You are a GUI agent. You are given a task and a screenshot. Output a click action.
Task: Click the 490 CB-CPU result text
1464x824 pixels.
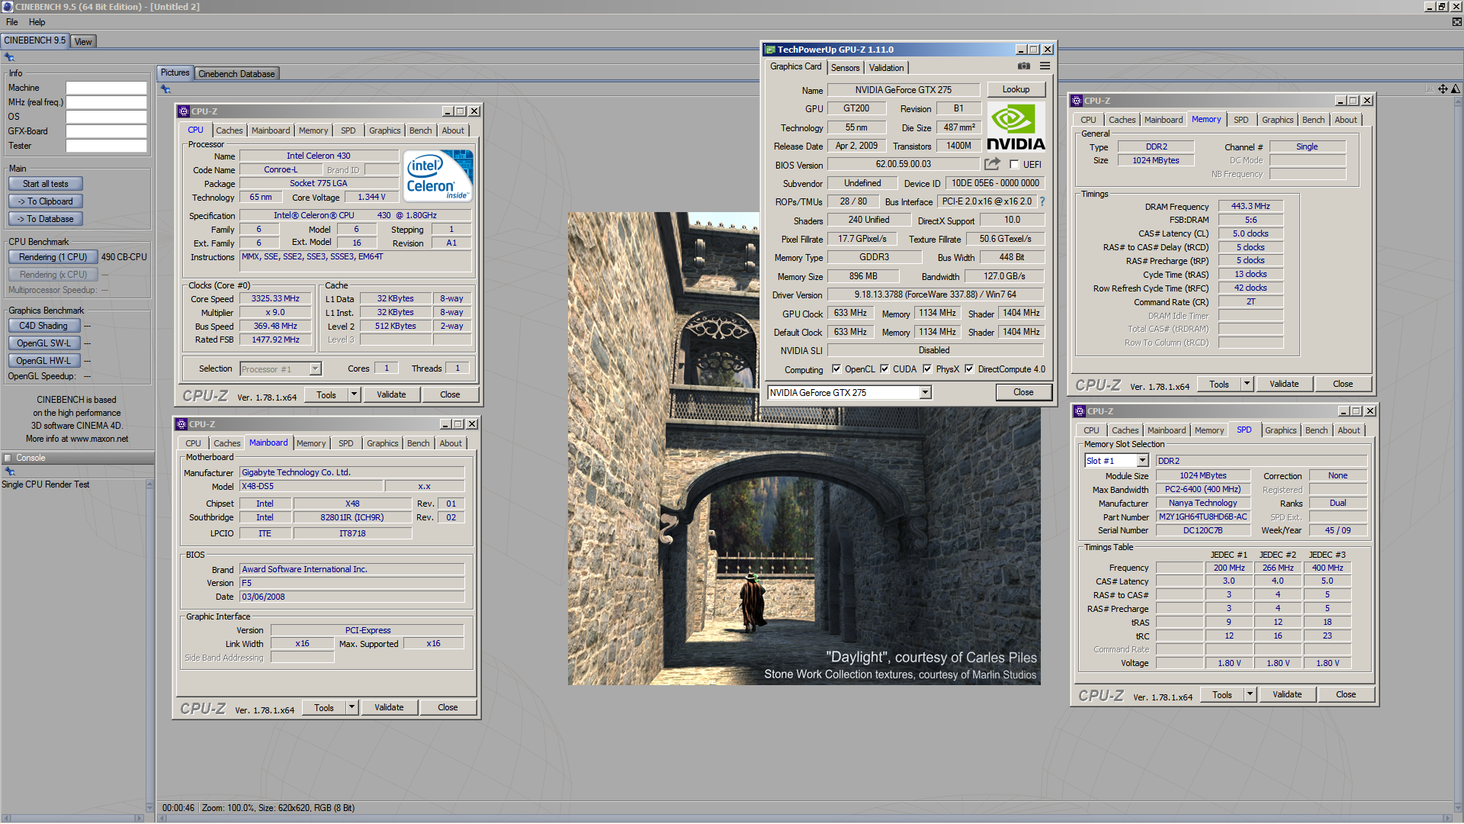124,257
